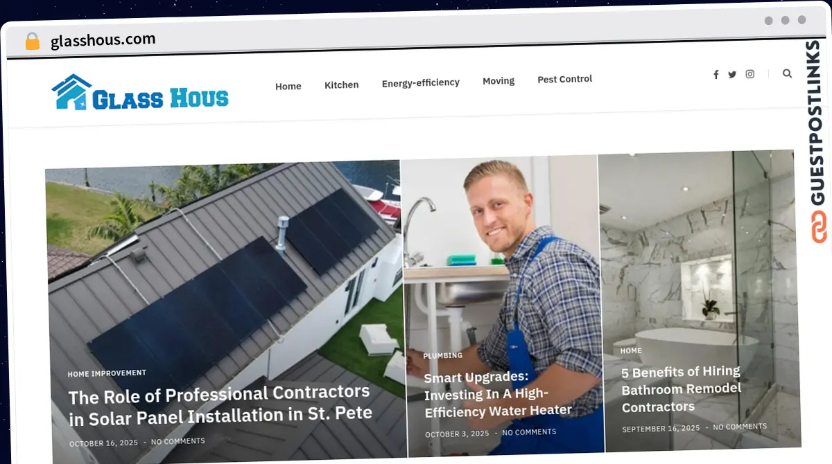Open the Bathroom Remodel Contractors article title
This screenshot has width=832, height=464.
pyautogui.click(x=682, y=389)
